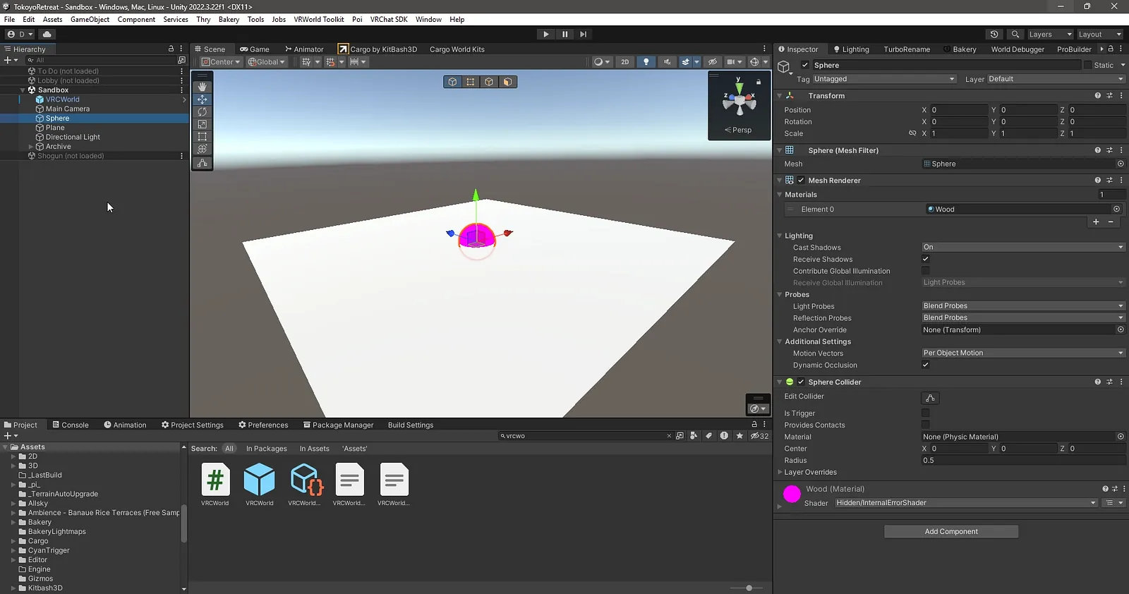Pick the material for Element 0
Screen dimensions: 1129x594
pyautogui.click(x=1116, y=209)
